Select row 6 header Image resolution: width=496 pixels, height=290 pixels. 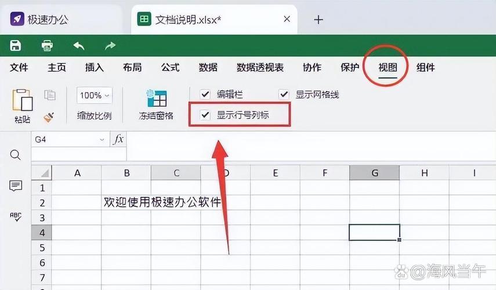pyautogui.click(x=42, y=263)
